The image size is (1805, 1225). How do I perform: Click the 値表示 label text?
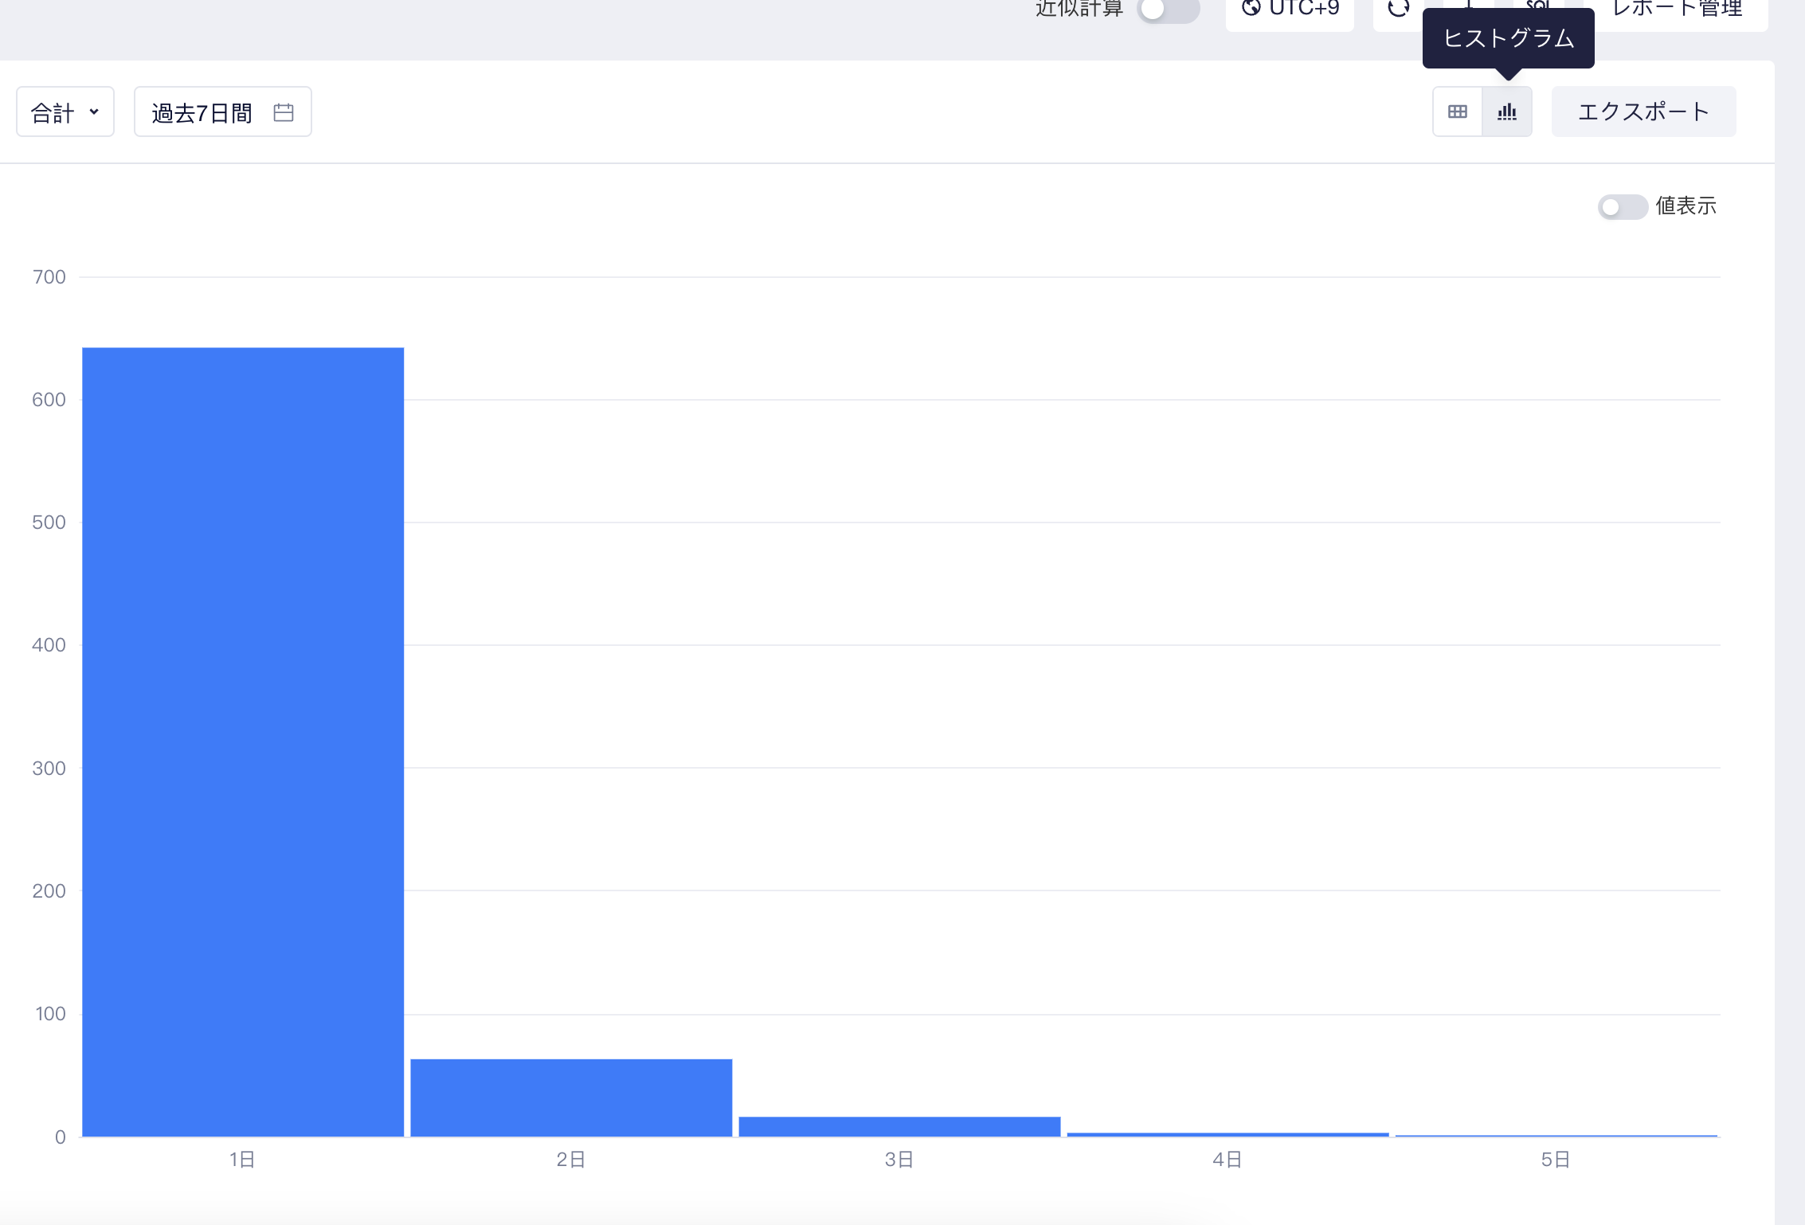pyautogui.click(x=1686, y=206)
